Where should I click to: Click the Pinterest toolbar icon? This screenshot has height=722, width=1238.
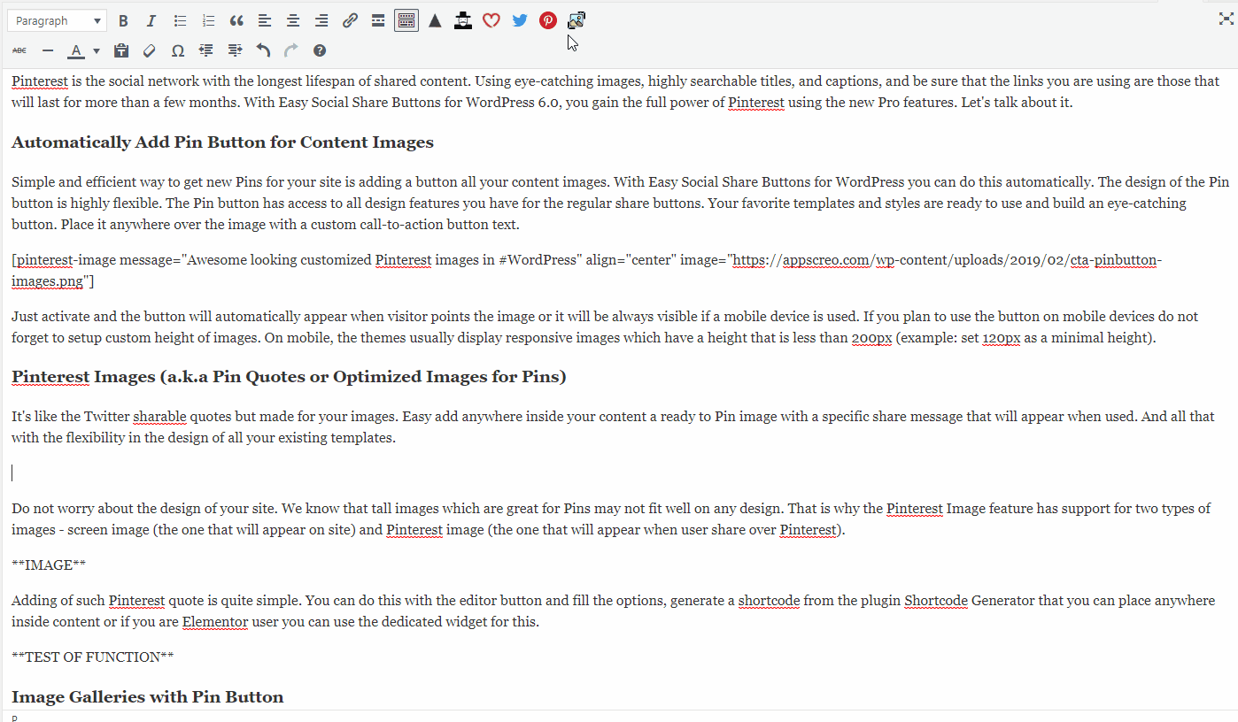pyautogui.click(x=548, y=20)
